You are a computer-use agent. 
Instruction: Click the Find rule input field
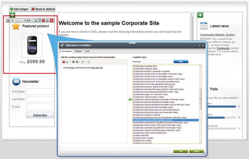(x=157, y=61)
